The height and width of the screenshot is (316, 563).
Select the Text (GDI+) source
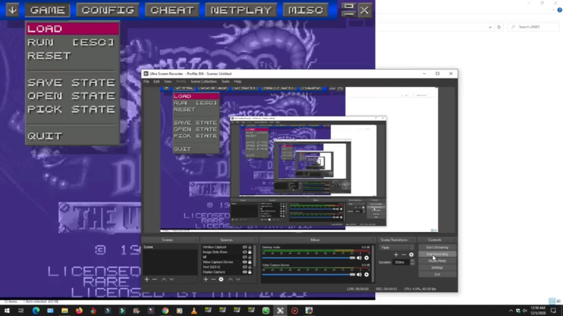coord(211,267)
